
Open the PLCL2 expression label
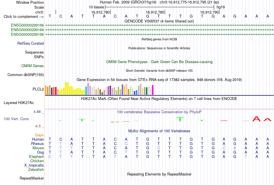(x=38, y=89)
